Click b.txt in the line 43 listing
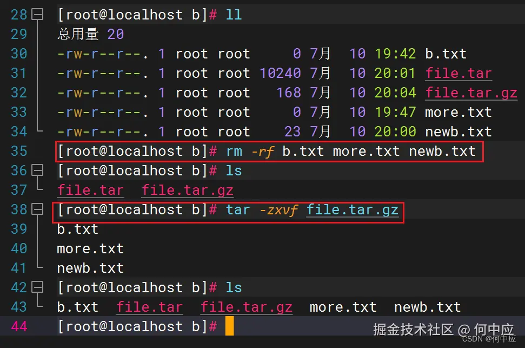525x348 pixels. (x=78, y=307)
